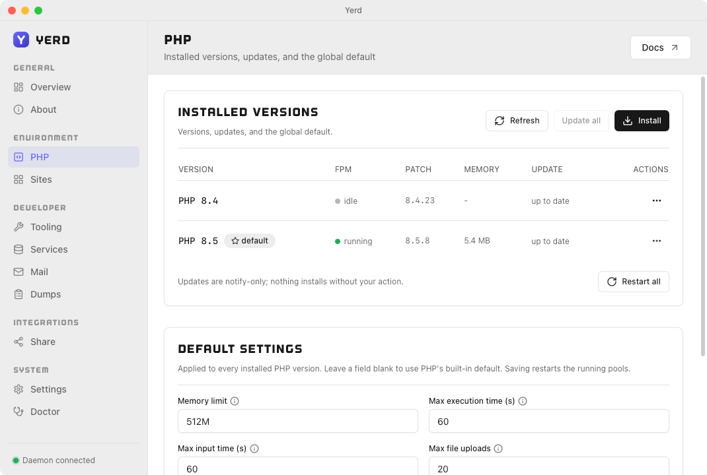The image size is (707, 475).
Task: Click the Dumps clipboard icon
Action: click(19, 294)
